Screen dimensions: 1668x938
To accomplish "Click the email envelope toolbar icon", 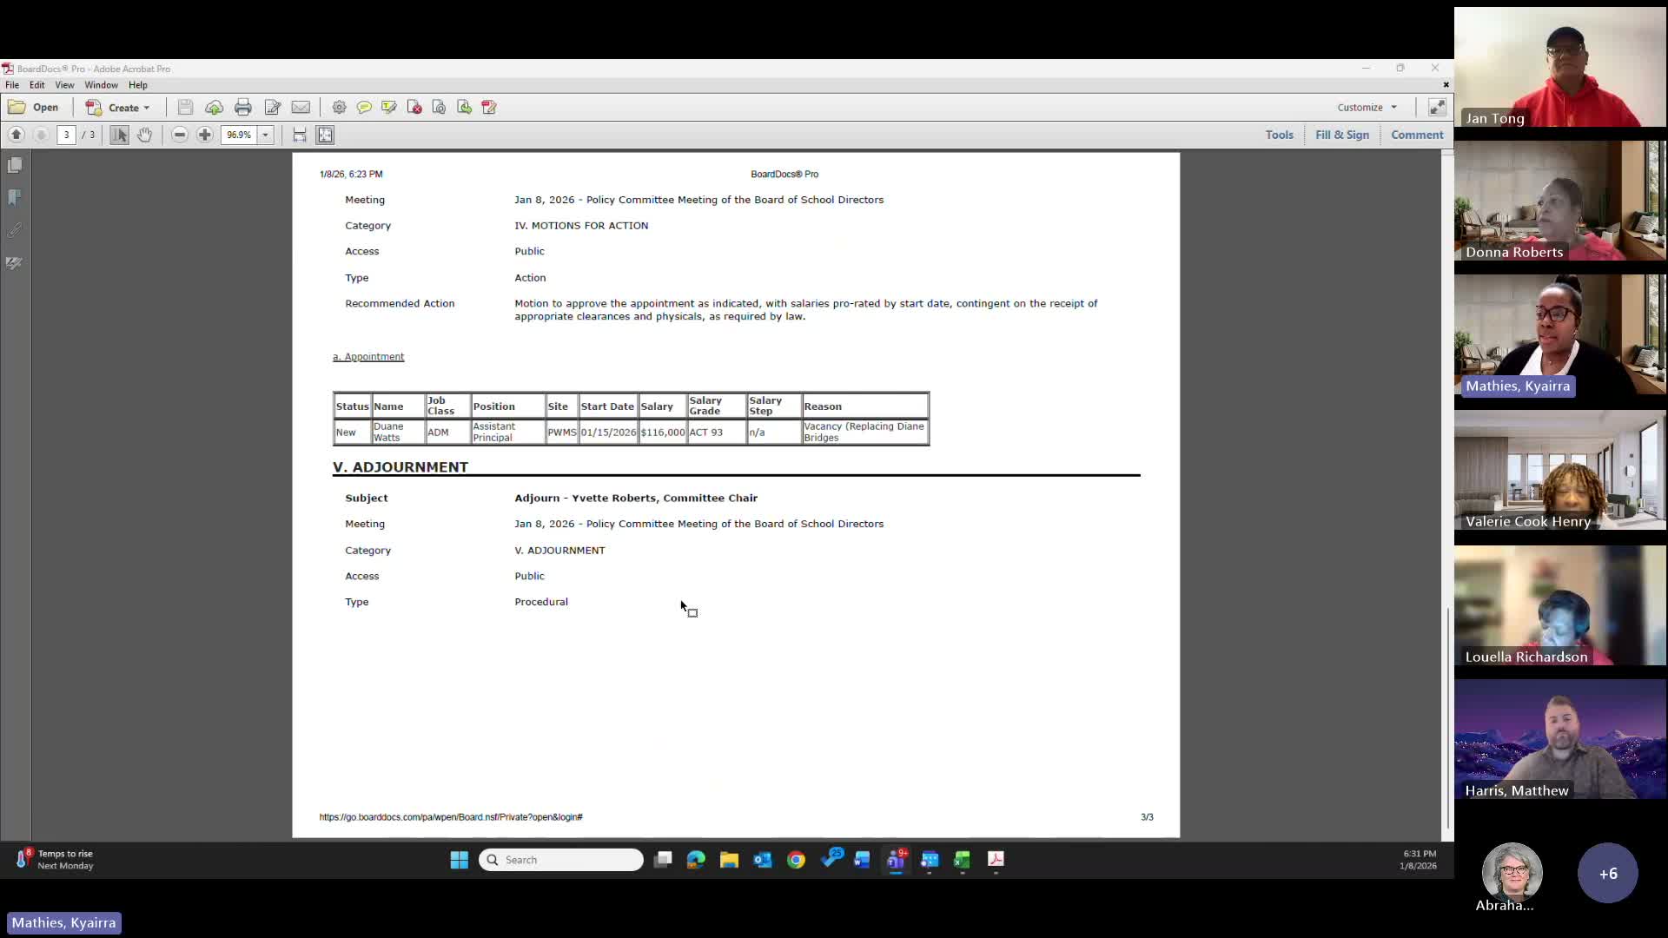I will (x=301, y=108).
